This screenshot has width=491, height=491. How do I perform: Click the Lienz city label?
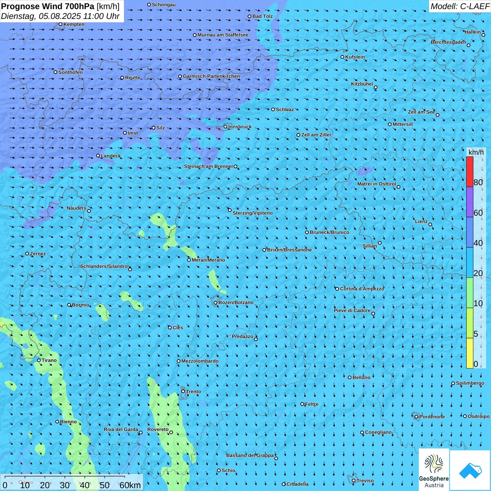pos(421,221)
